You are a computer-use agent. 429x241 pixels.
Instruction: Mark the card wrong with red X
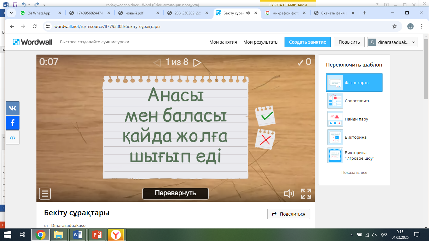pyautogui.click(x=265, y=139)
